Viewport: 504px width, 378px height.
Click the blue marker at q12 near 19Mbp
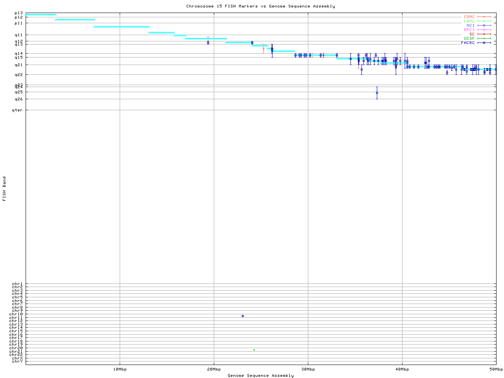pos(208,43)
